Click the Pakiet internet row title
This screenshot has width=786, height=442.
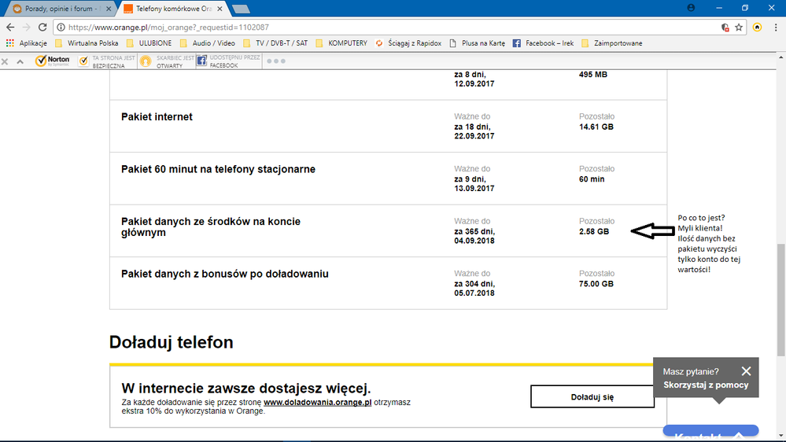point(157,116)
